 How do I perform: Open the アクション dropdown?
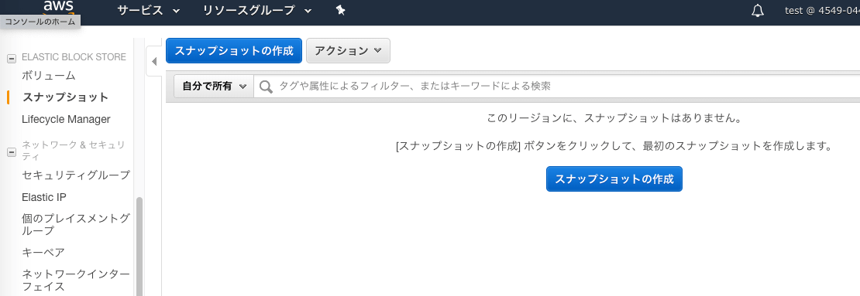348,51
